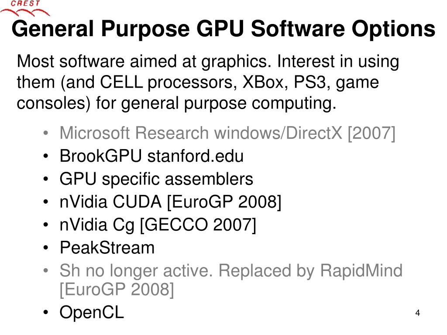Click the nVidia CUDA line
This screenshot has height=335, width=447.
170,202
